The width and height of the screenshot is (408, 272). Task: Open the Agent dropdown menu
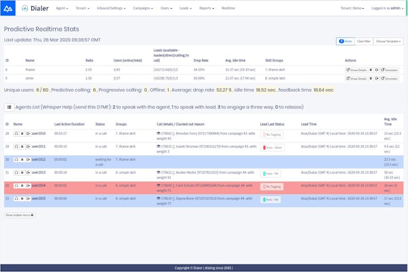tap(62, 8)
